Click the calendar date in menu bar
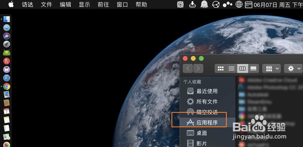This screenshot has height=147, width=303. click(274, 5)
